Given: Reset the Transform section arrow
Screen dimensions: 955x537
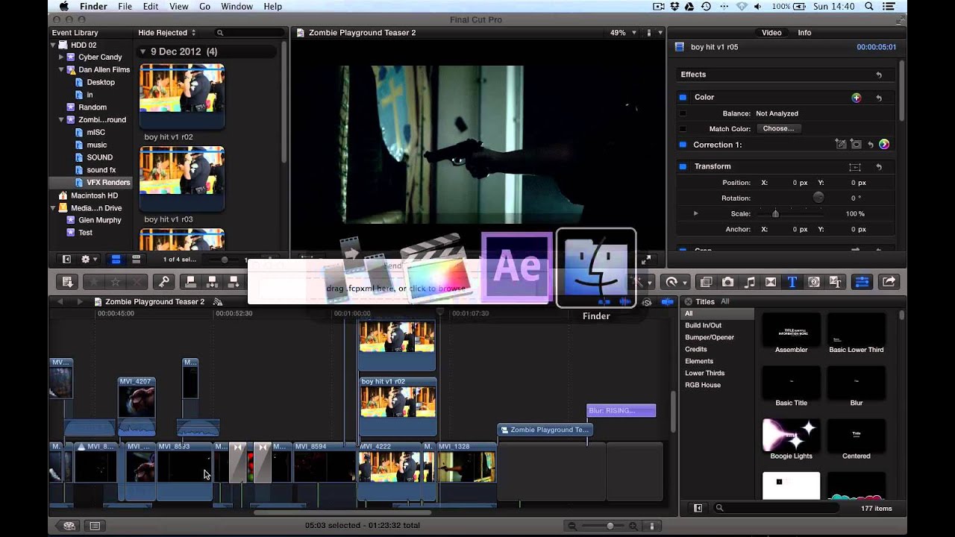Looking at the screenshot, I should click(879, 167).
